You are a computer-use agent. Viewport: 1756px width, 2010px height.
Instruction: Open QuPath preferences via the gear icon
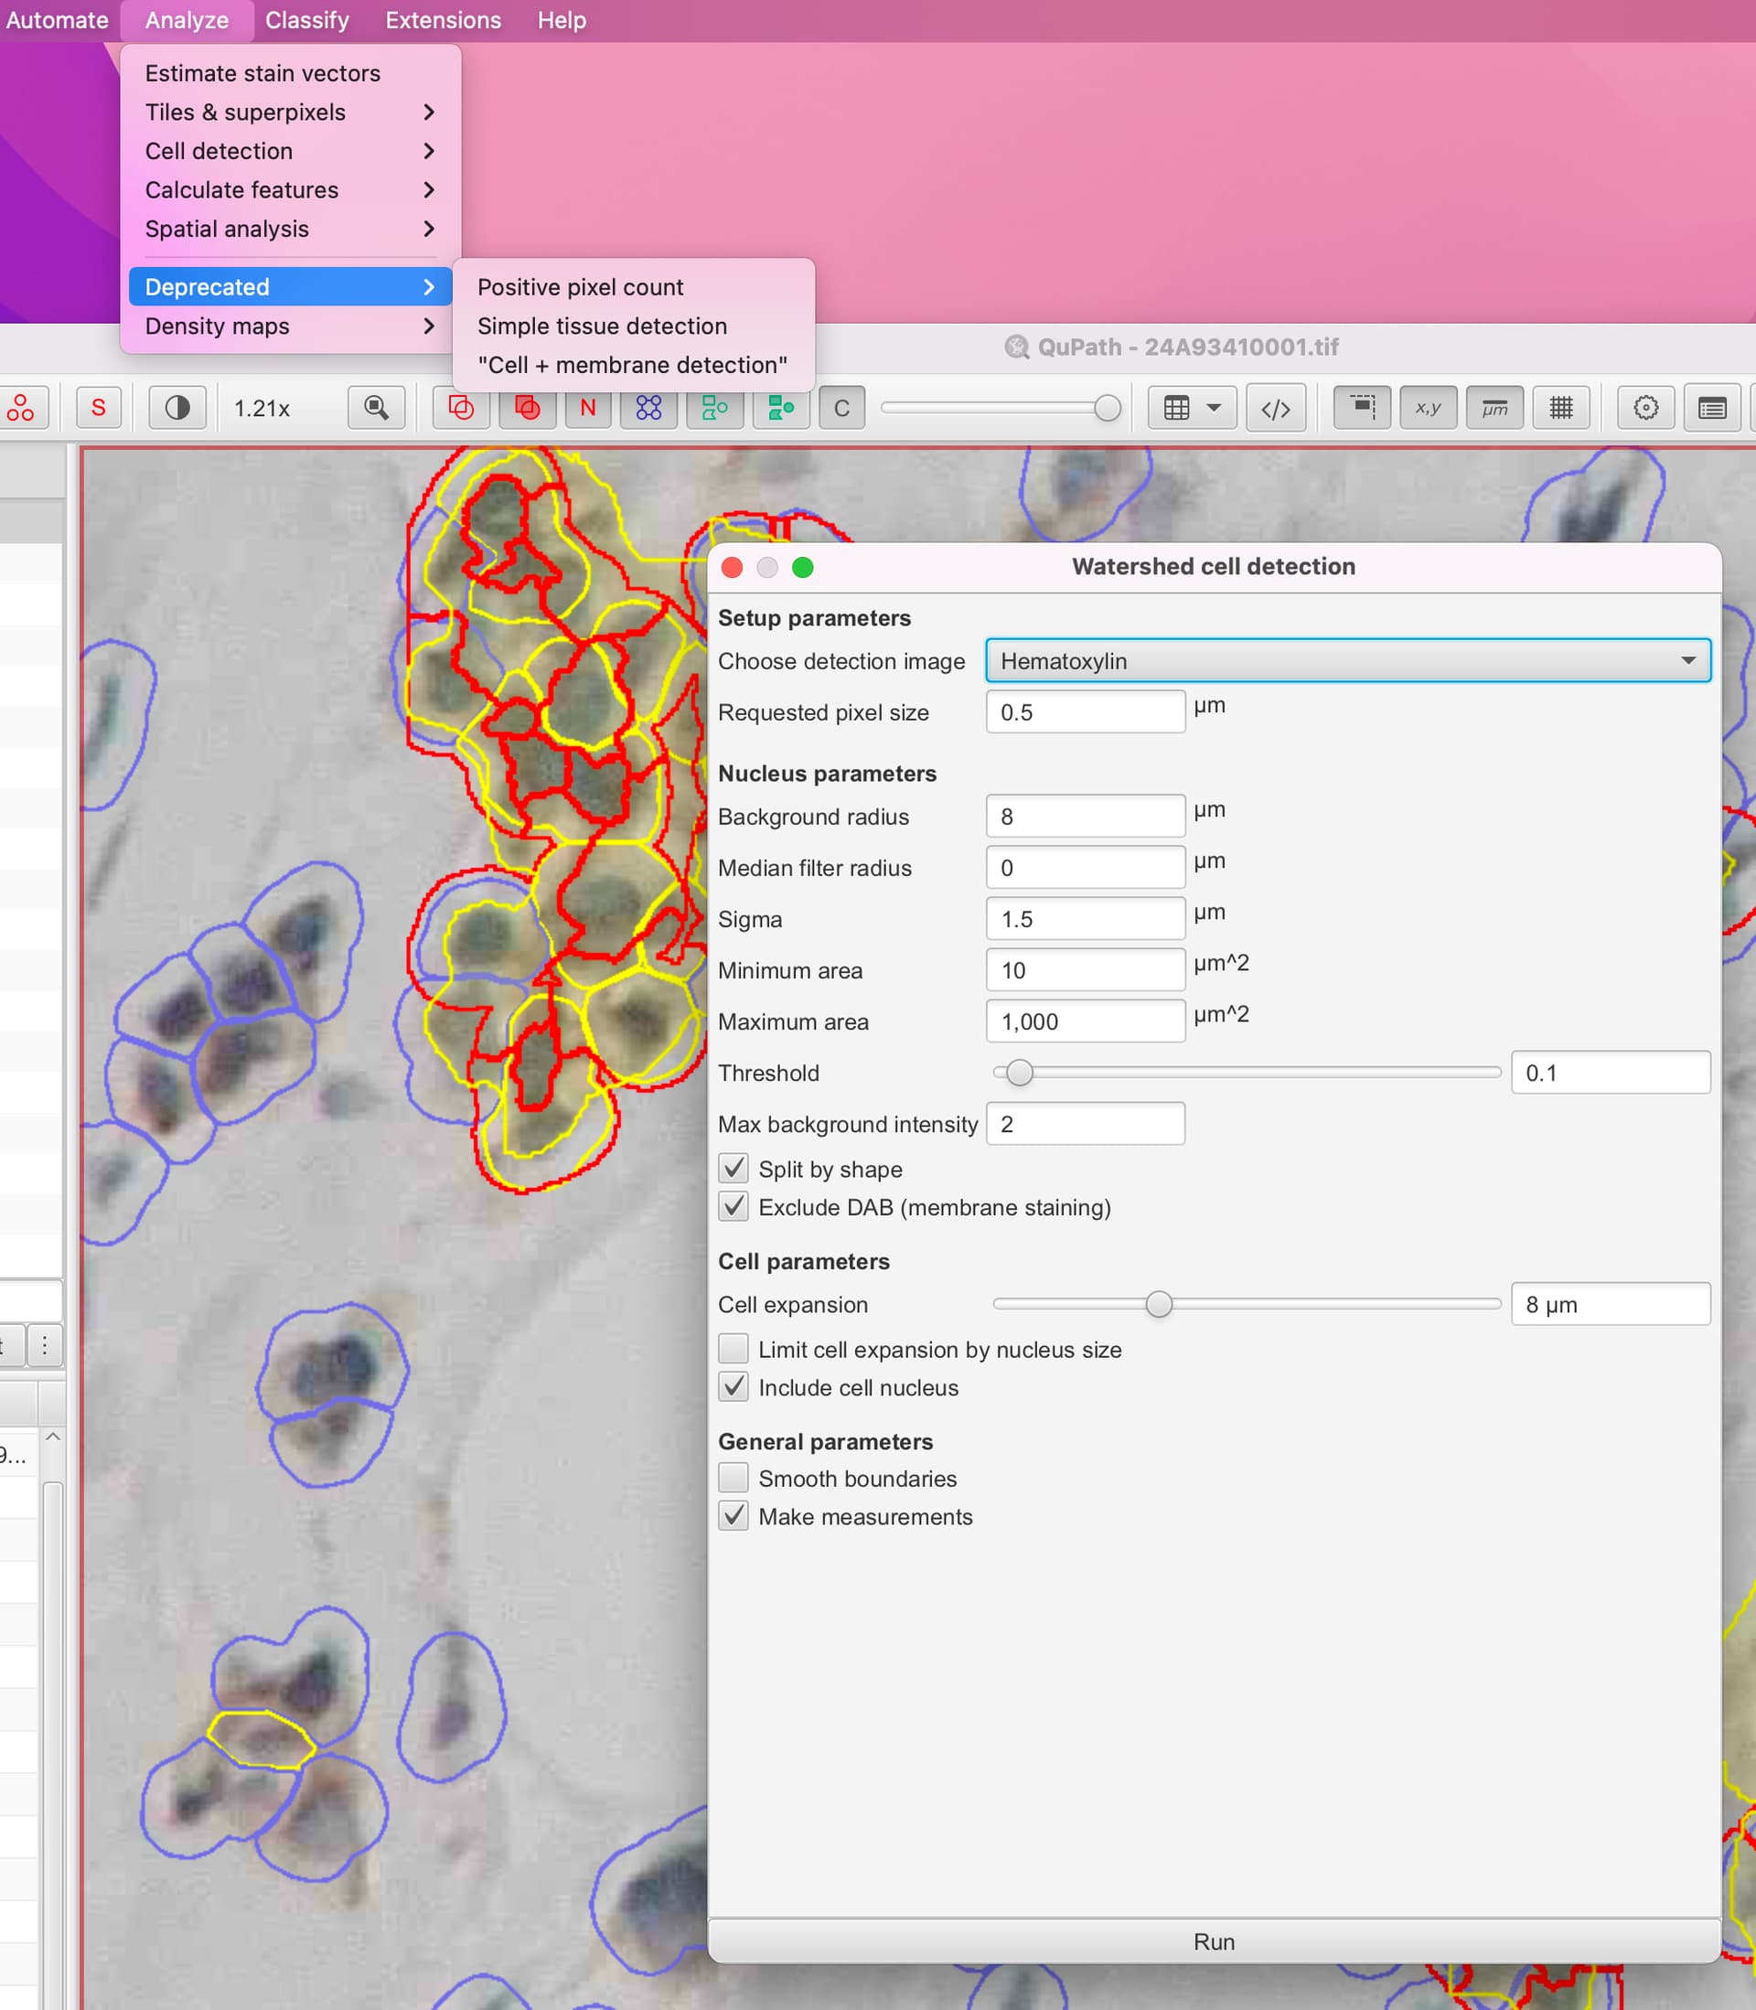[x=1645, y=409]
